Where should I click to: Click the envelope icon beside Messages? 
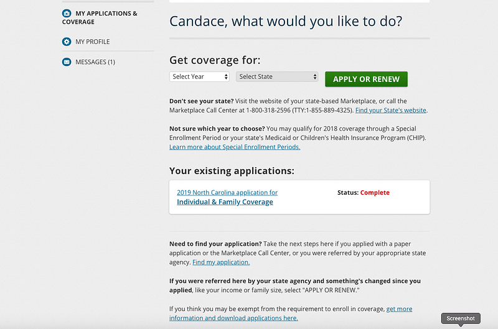[x=67, y=62]
